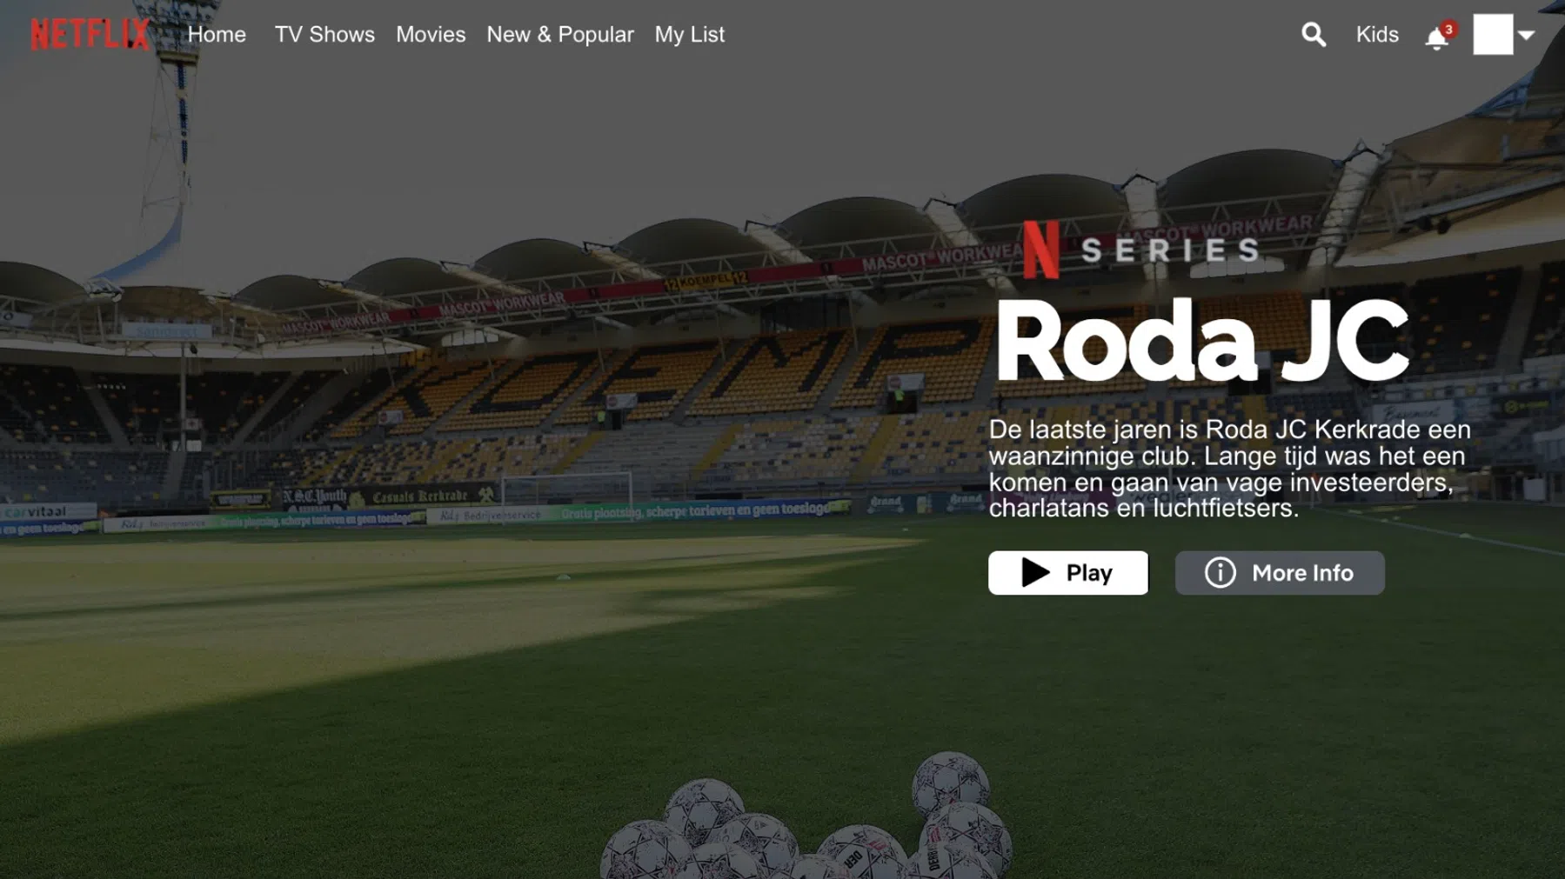Play the Roda JC series

[1067, 572]
